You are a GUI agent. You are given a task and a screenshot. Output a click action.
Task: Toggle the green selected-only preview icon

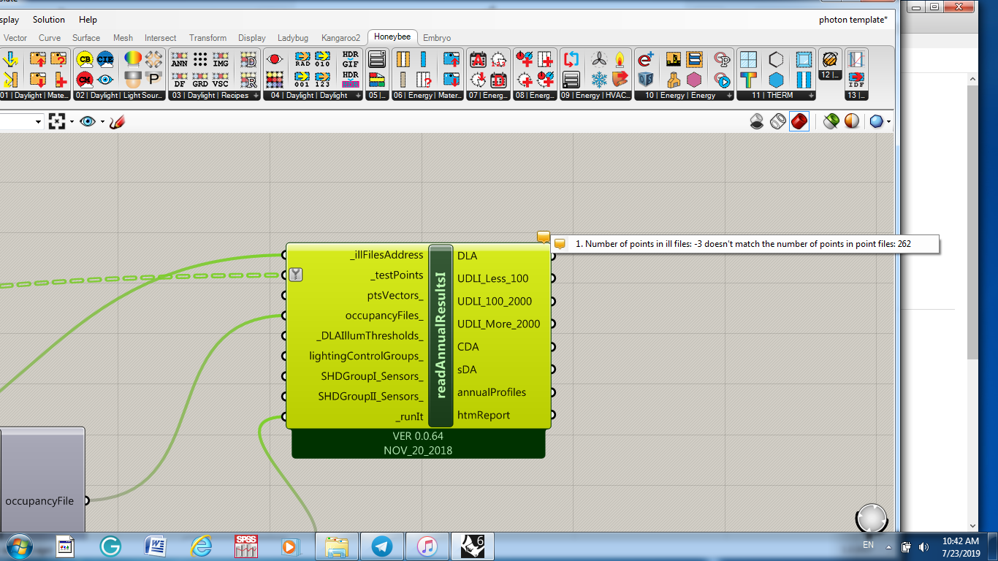pos(831,121)
